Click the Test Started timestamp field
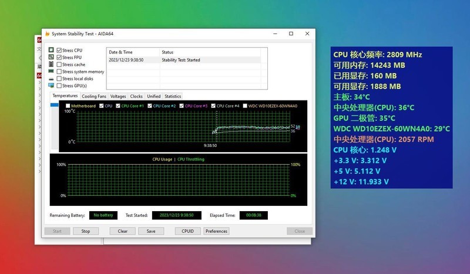The image size is (470, 274). pyautogui.click(x=177, y=215)
